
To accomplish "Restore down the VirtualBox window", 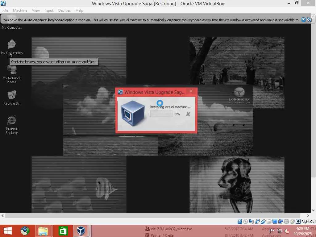I will [x=297, y=3].
